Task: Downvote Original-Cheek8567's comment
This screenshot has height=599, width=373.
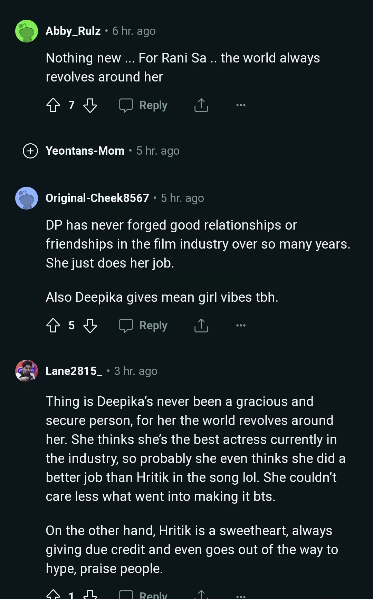Action: coord(90,325)
